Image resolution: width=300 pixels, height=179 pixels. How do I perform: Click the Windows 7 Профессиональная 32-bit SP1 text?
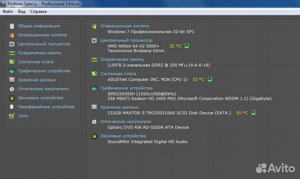click(151, 32)
